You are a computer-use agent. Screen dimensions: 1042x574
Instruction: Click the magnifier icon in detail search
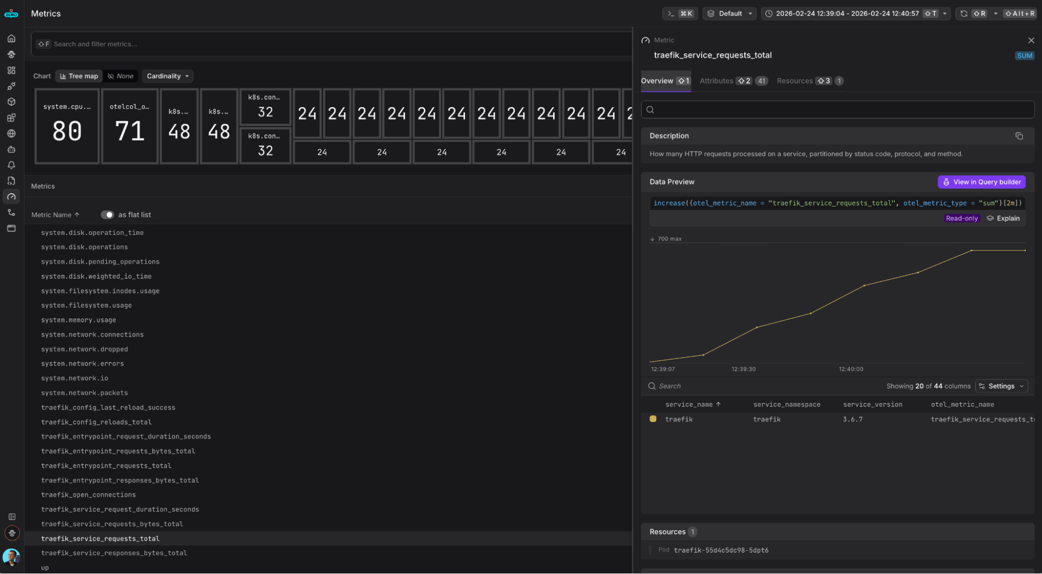point(650,110)
